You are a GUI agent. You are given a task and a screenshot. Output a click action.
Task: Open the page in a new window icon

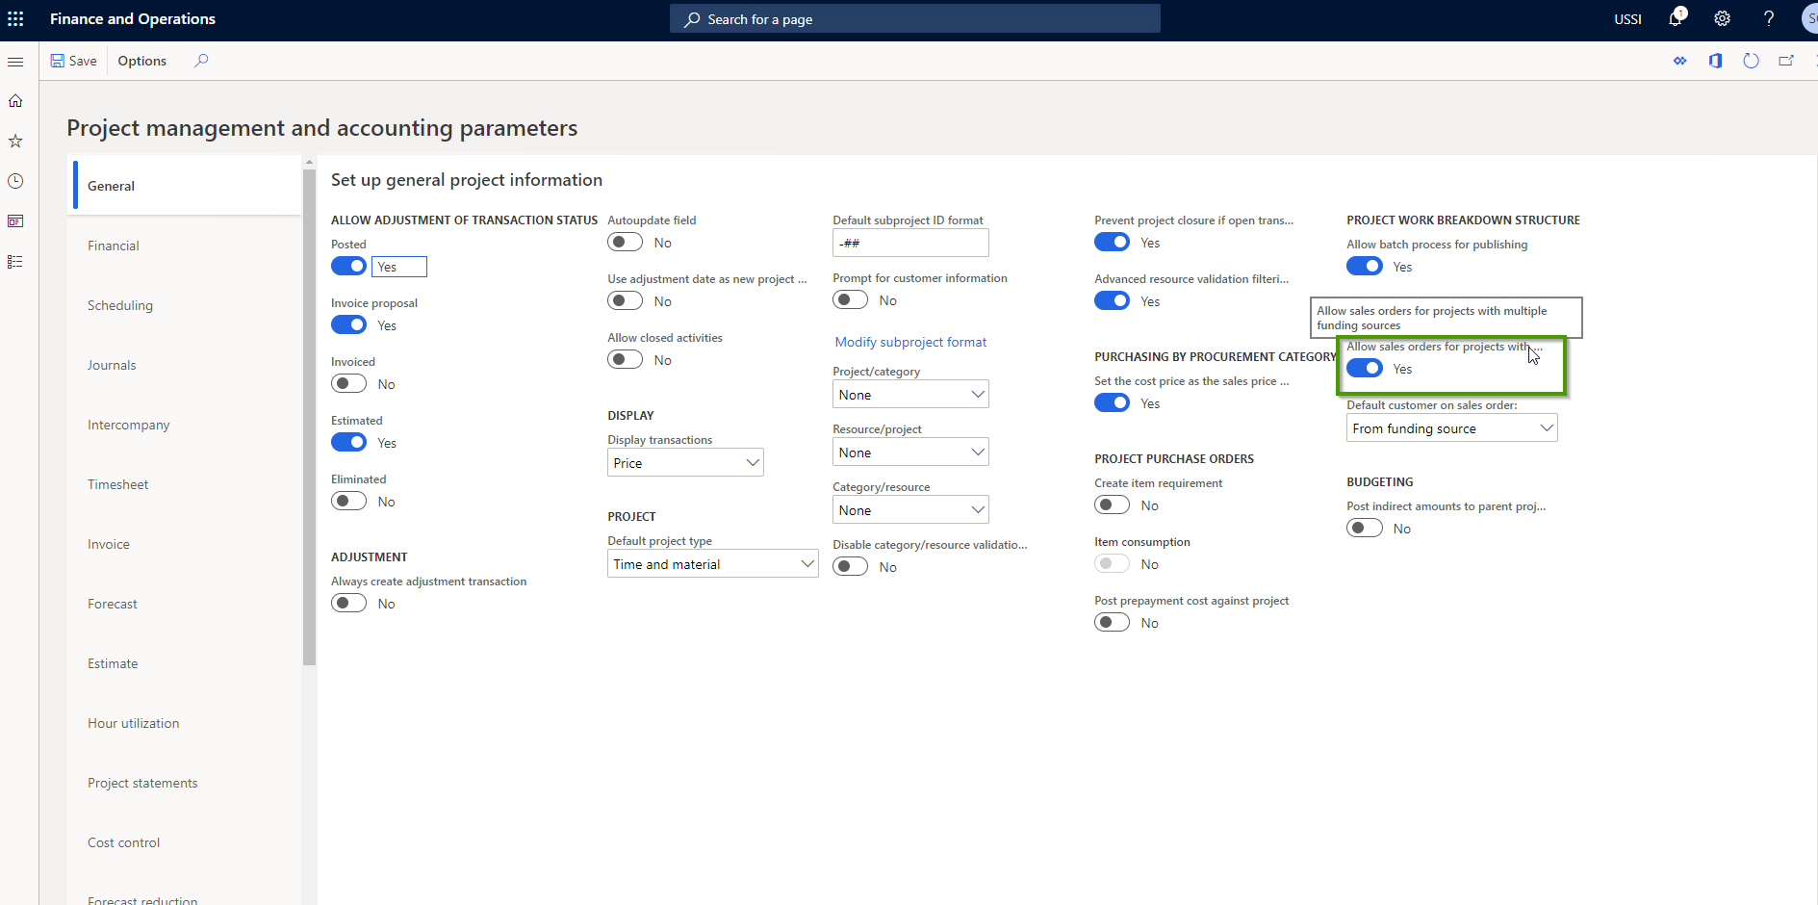coord(1786,61)
